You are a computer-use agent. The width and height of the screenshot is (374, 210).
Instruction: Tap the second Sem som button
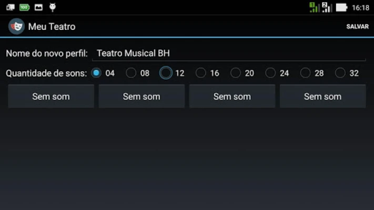pyautogui.click(x=141, y=96)
